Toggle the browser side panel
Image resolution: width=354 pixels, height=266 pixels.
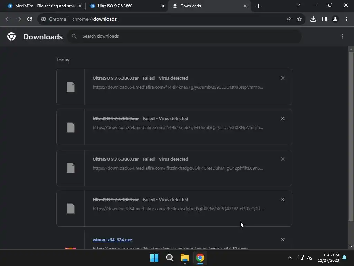click(324, 19)
